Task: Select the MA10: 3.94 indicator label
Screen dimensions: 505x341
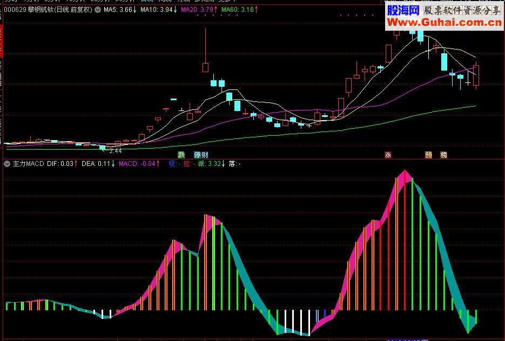Action: (158, 10)
